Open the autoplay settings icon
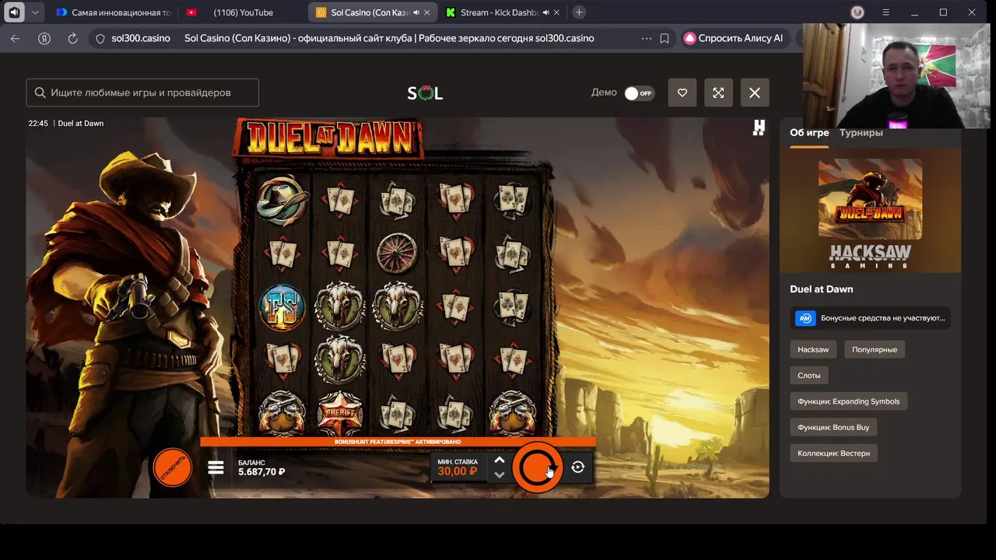 tap(577, 467)
